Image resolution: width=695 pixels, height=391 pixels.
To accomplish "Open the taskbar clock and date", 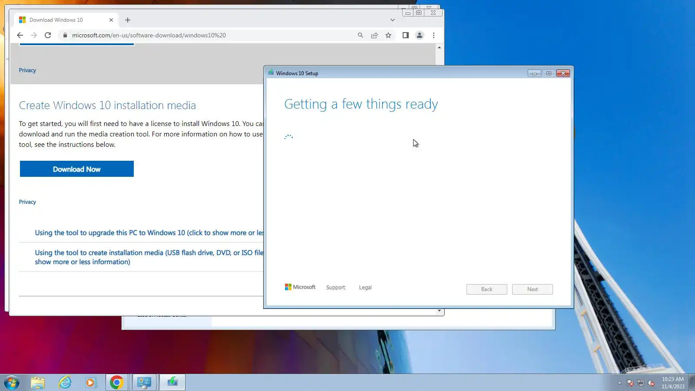I will [673, 383].
